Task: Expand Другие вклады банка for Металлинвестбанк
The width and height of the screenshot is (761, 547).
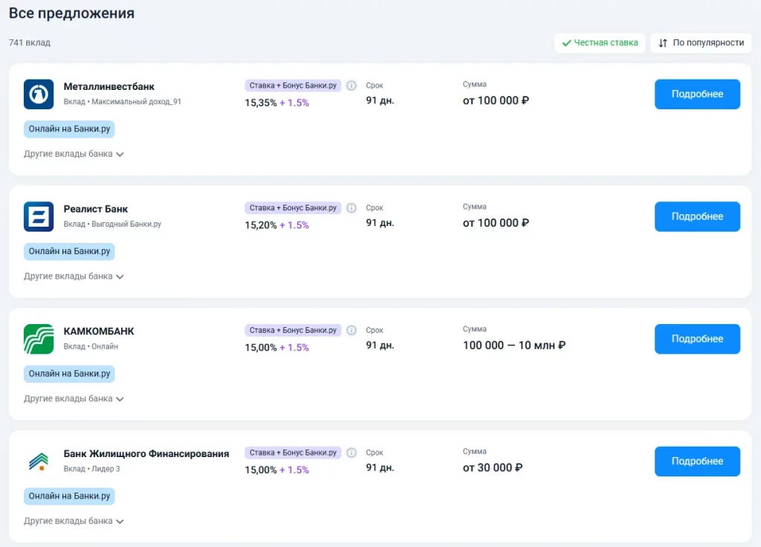Action: point(74,154)
